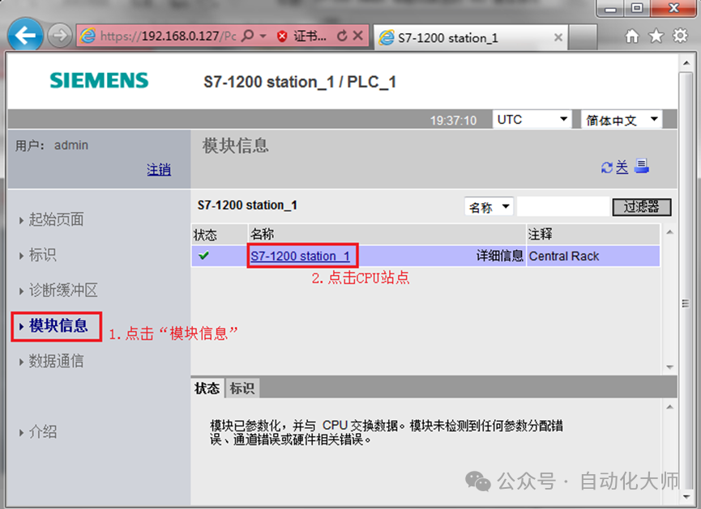
Task: Click the automatic refresh icon
Action: coord(607,168)
